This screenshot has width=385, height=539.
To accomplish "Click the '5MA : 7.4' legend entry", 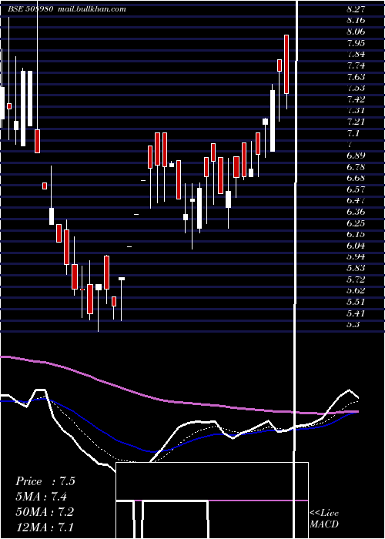I will tap(42, 497).
